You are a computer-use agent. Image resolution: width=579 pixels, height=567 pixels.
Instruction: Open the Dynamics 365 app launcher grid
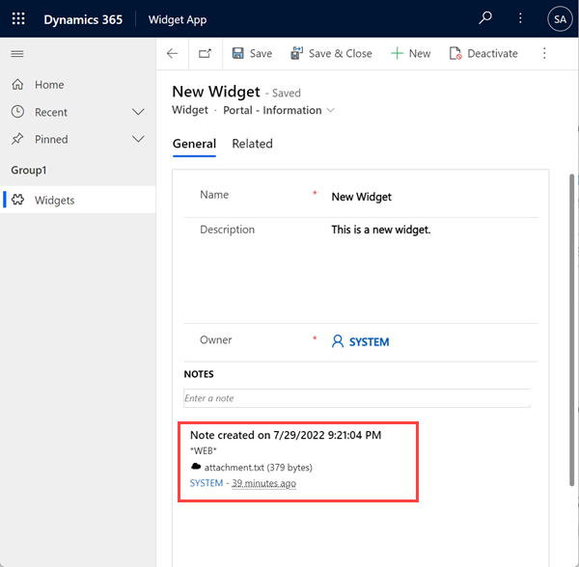[x=18, y=18]
